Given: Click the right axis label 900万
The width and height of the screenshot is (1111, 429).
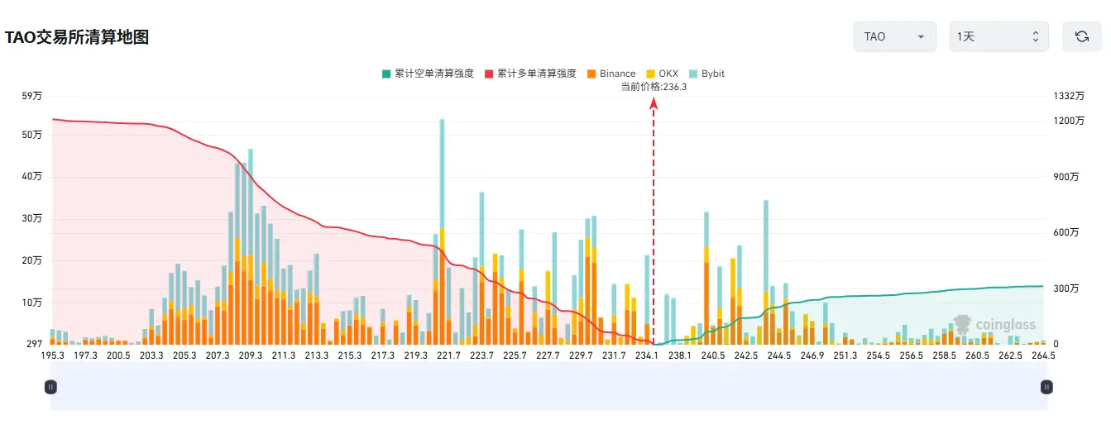Looking at the screenshot, I should point(1066,177).
